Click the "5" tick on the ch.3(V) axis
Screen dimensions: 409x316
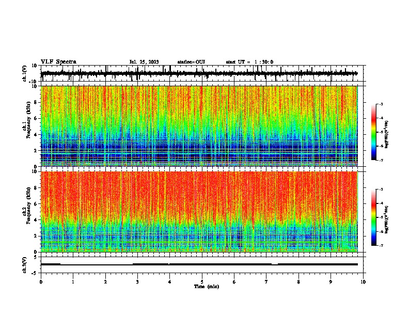coord(36,257)
